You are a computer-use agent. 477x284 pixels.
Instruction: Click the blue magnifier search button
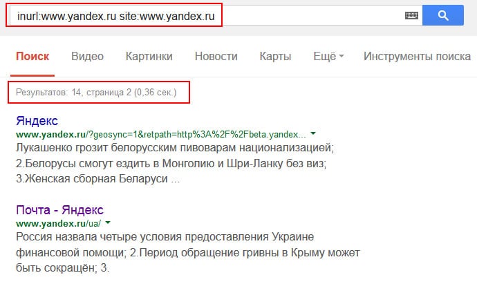tap(443, 15)
